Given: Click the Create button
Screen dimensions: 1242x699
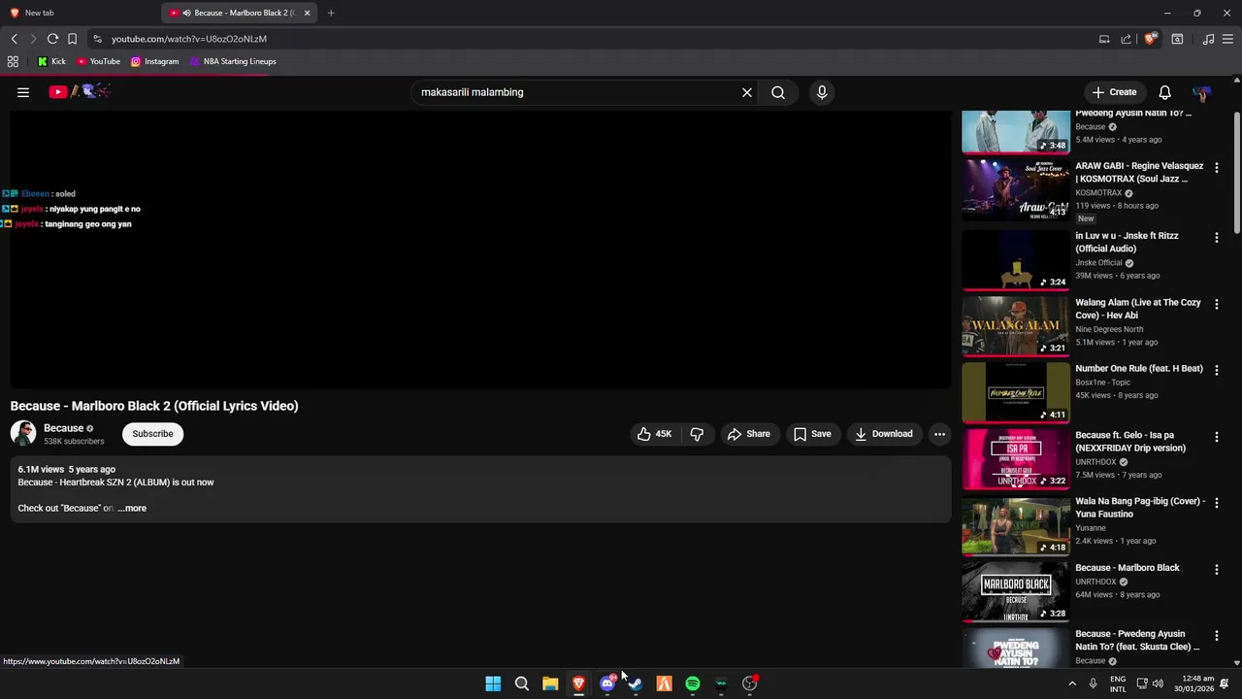Looking at the screenshot, I should pos(1114,92).
